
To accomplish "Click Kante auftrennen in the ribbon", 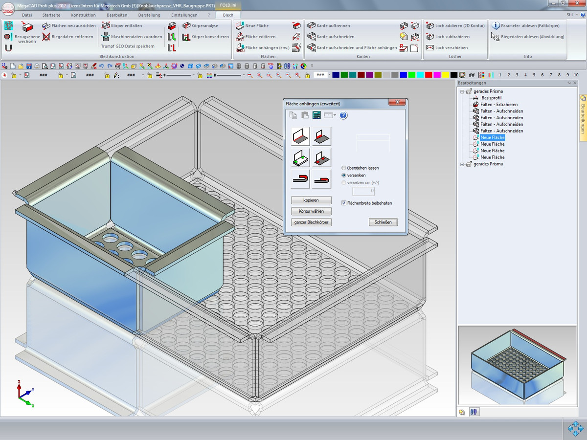I will (329, 25).
